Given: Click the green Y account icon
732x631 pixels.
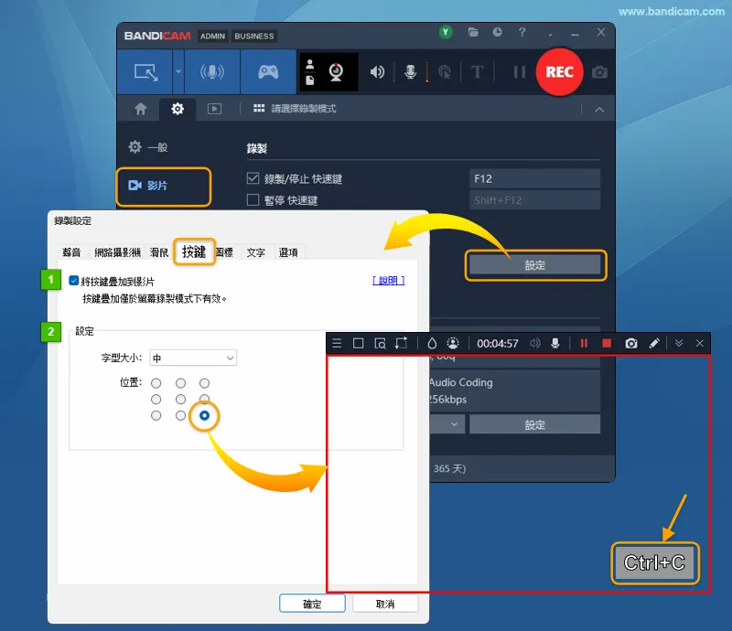Looking at the screenshot, I should (446, 32).
